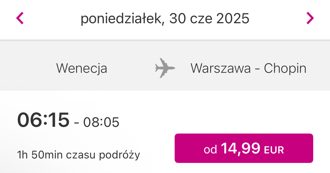Image resolution: width=330 pixels, height=173 pixels.
Task: Click the 1h 50min czasu podróży text
Action: (78, 155)
